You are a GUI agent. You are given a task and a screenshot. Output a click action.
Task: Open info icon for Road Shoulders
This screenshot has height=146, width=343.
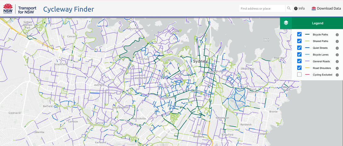(337, 68)
